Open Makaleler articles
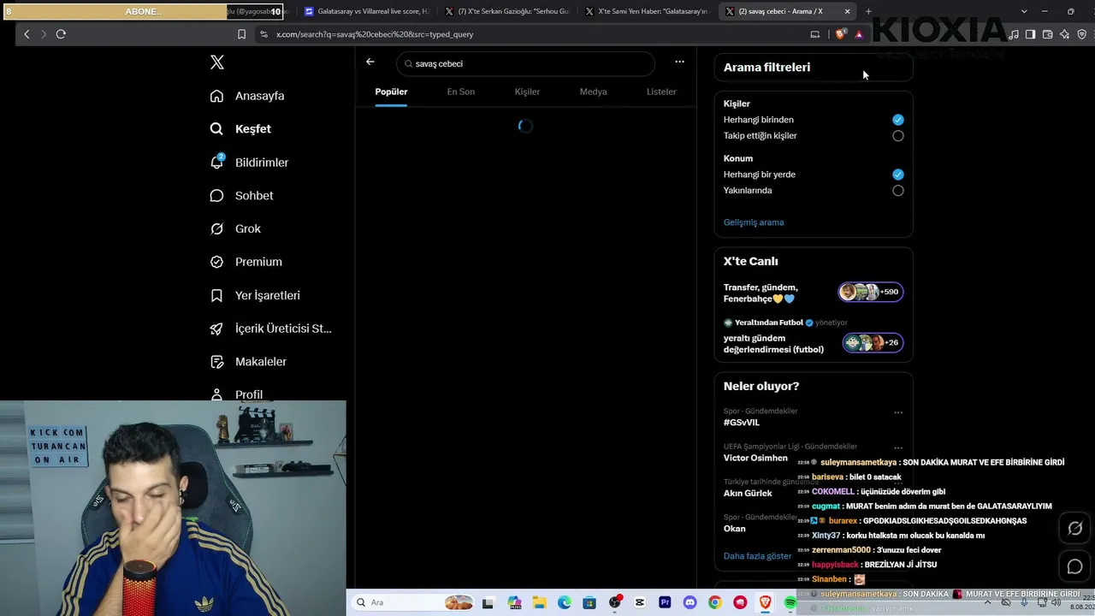 tap(248, 362)
